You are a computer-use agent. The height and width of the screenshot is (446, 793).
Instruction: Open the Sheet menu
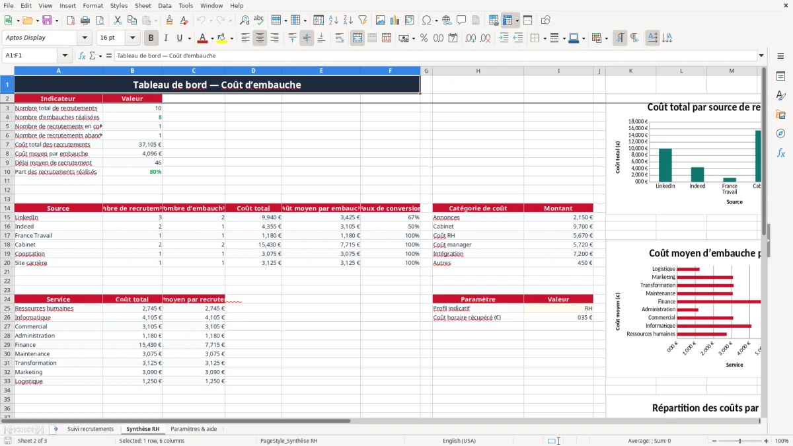[x=143, y=5]
